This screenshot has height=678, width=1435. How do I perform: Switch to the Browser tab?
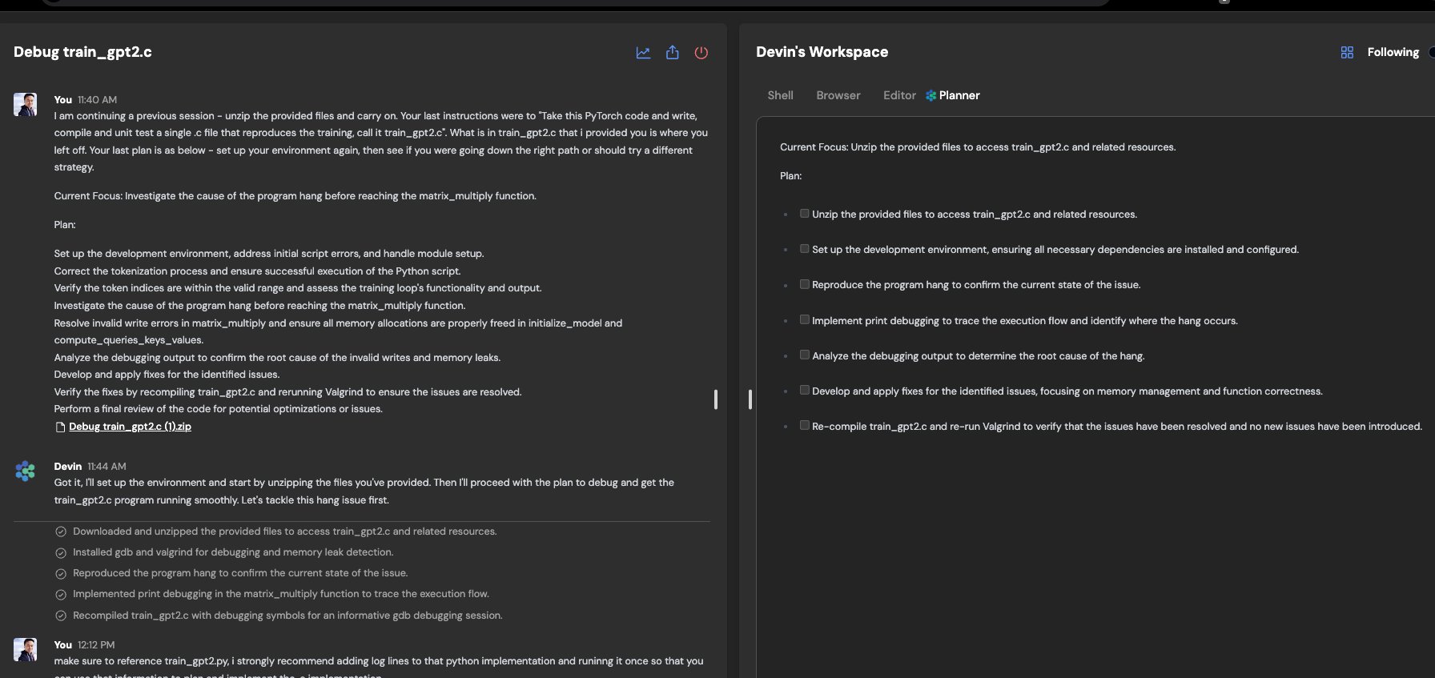(x=838, y=95)
